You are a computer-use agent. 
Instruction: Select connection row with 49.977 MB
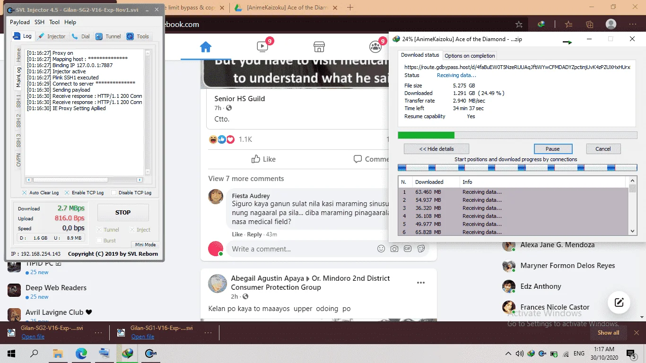(514, 224)
